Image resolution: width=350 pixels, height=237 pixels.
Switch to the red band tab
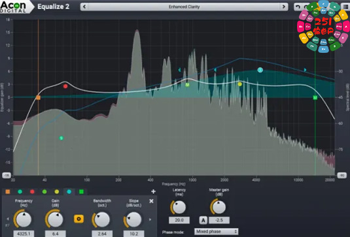pos(32,191)
